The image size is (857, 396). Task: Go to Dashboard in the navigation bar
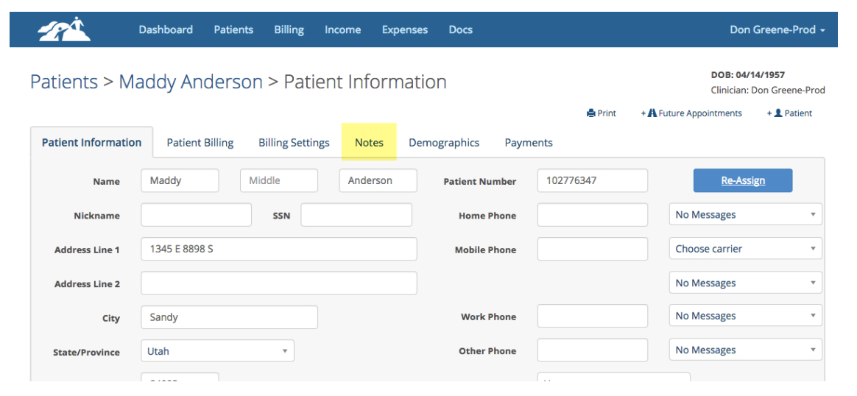166,29
